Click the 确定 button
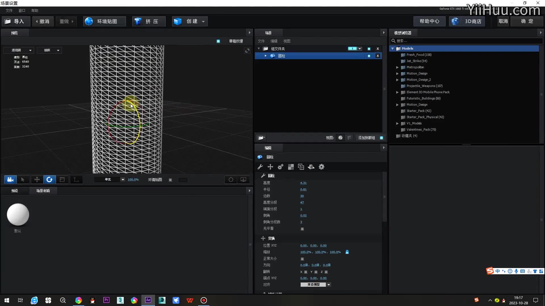This screenshot has width=545, height=306. (527, 21)
